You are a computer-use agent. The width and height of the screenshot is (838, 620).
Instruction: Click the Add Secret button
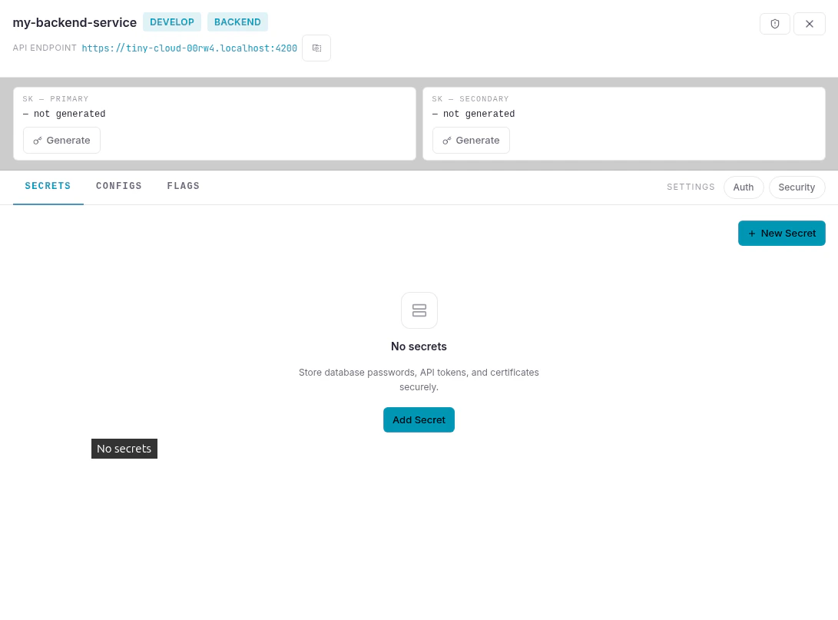click(x=419, y=420)
